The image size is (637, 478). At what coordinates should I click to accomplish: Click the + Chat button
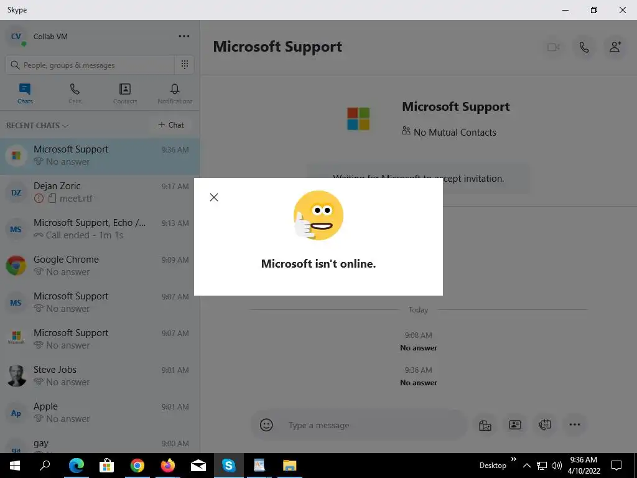pos(171,124)
